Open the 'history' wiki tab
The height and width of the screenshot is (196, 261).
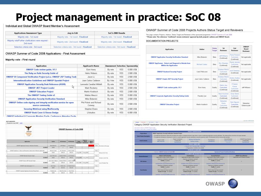click(x=157, y=122)
